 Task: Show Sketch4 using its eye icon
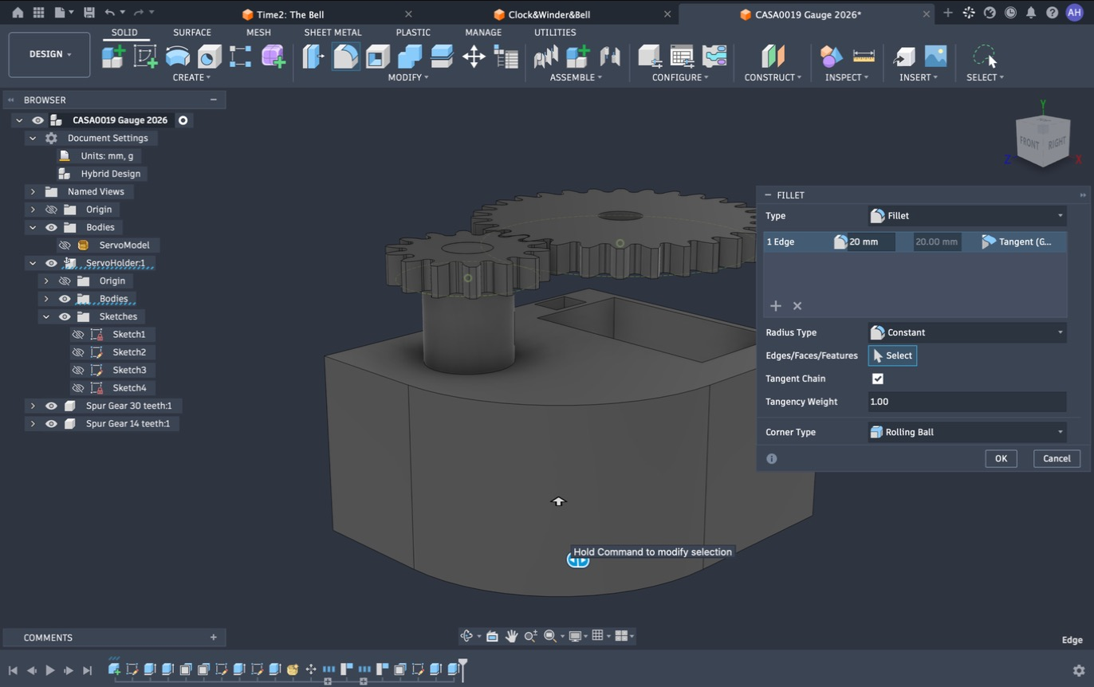coord(77,388)
